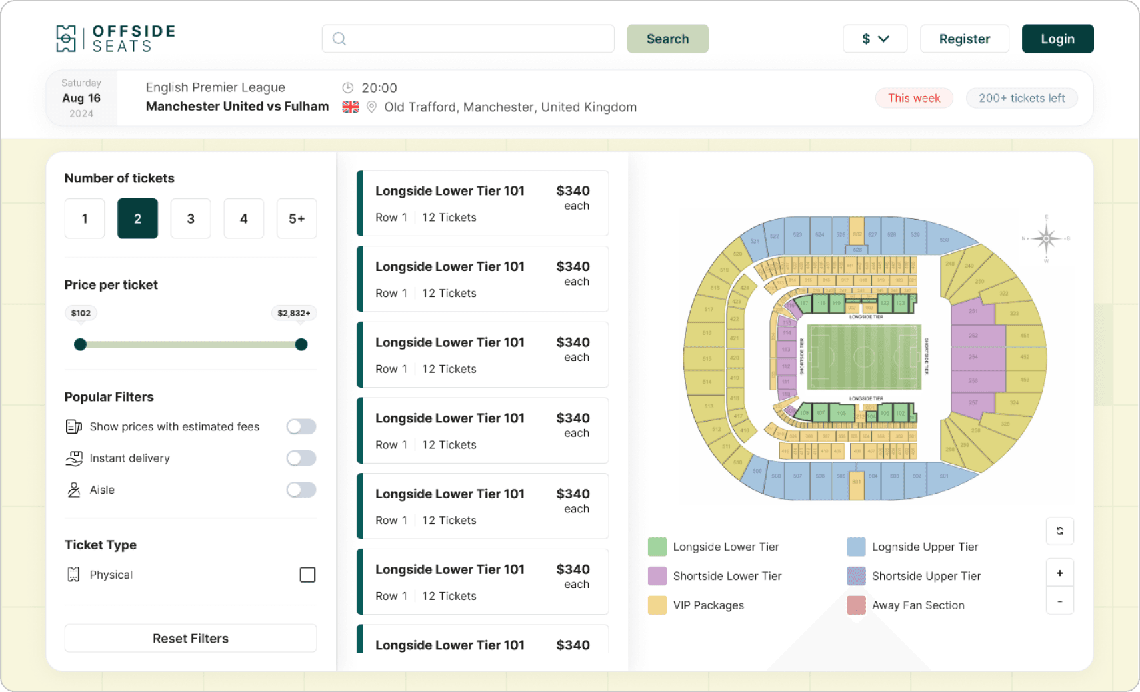Click the estimated fees ticket icon
The image size is (1140, 692).
coord(74,426)
